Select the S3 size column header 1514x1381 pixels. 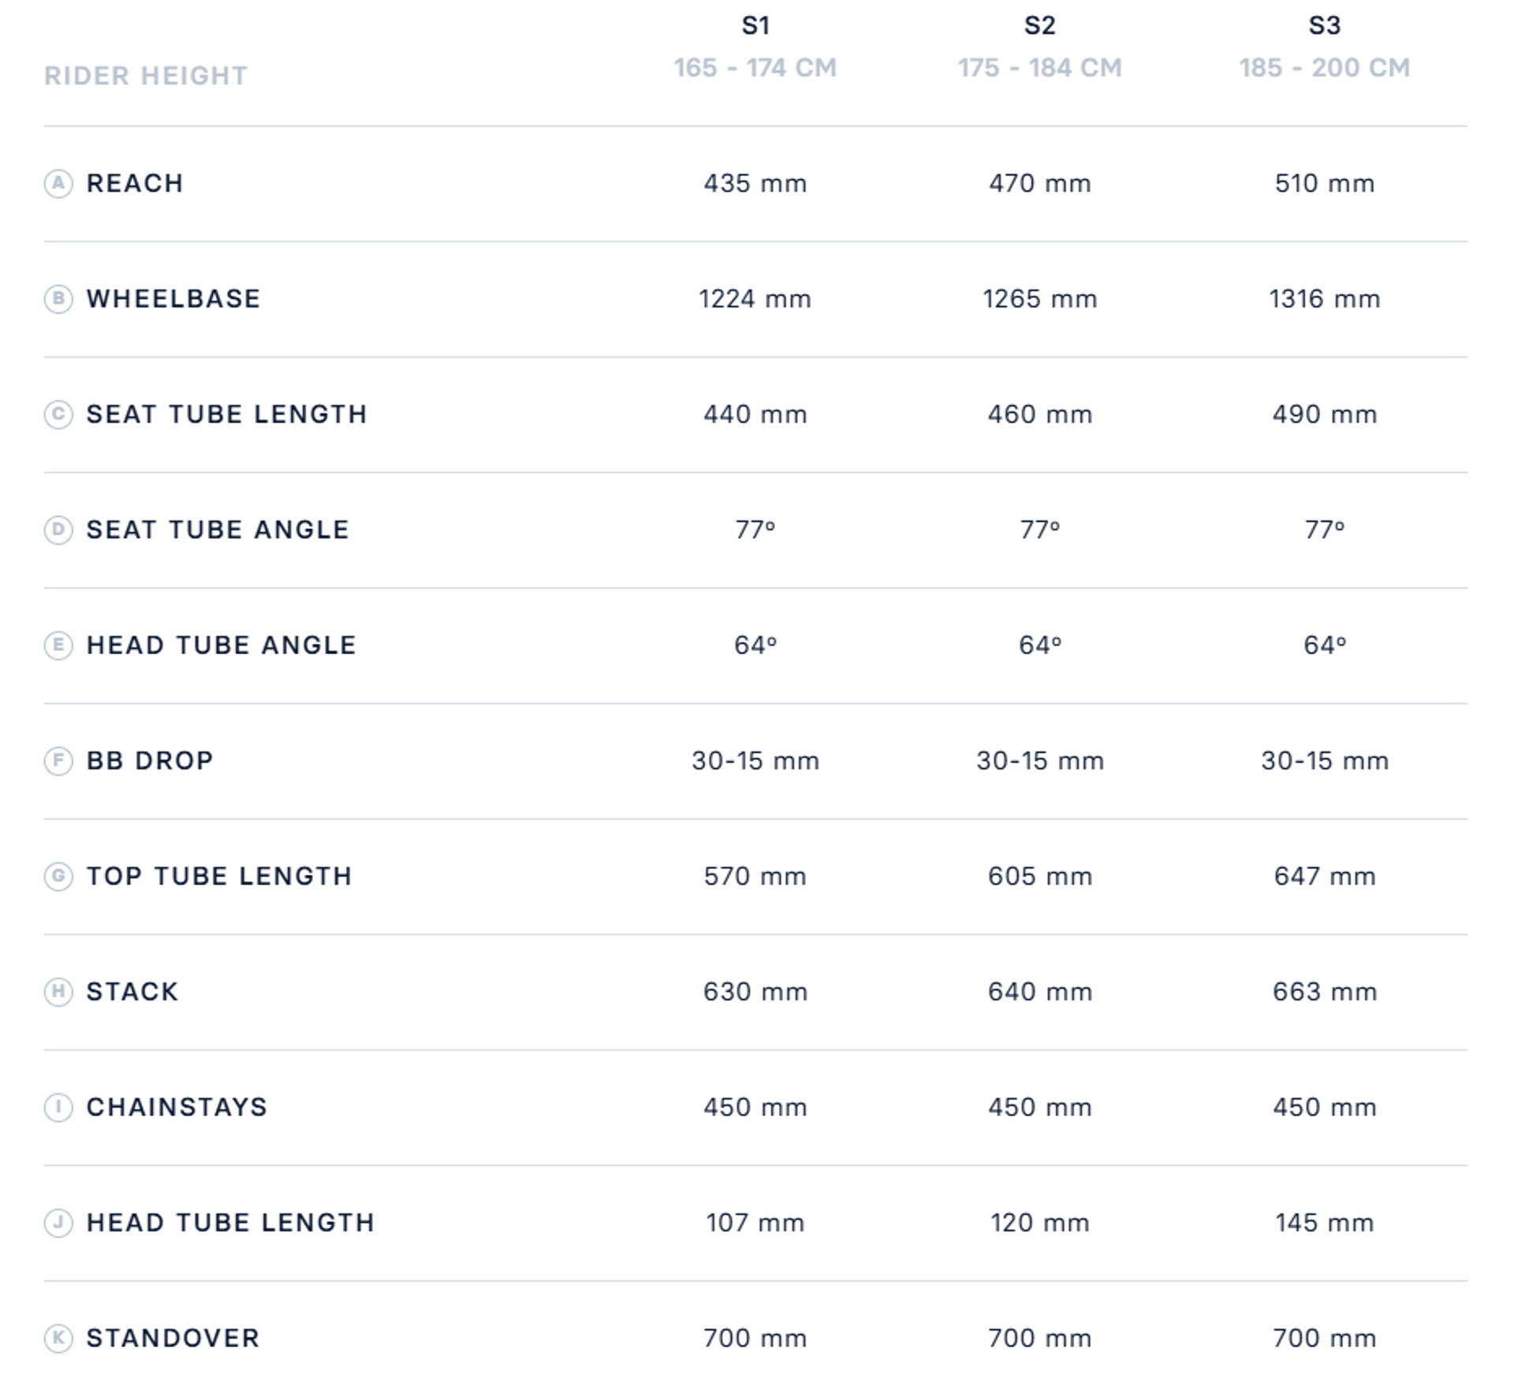click(x=1325, y=25)
